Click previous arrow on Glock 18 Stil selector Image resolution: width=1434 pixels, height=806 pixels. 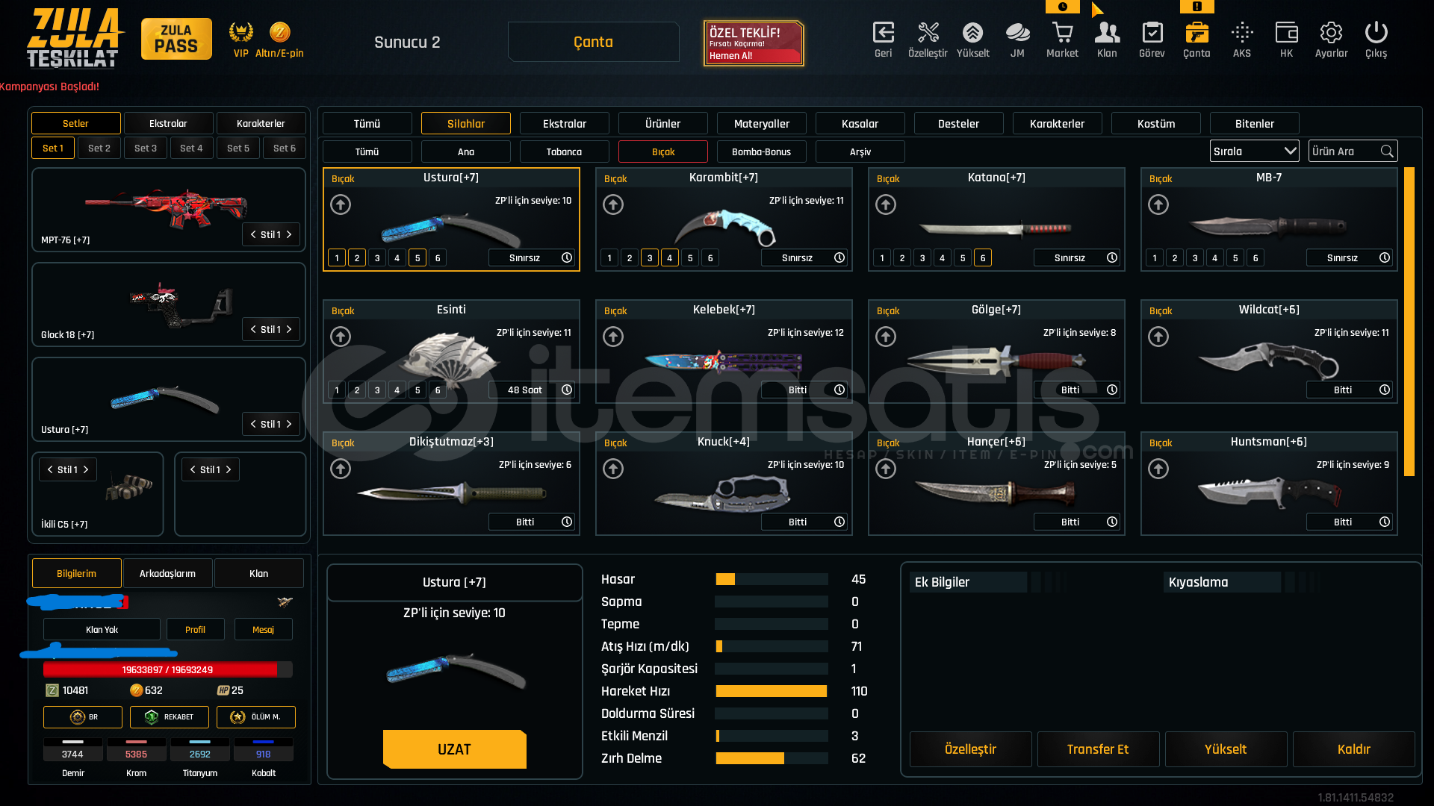(x=253, y=329)
